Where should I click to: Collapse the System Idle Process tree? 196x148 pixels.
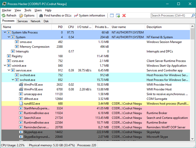[5, 32]
